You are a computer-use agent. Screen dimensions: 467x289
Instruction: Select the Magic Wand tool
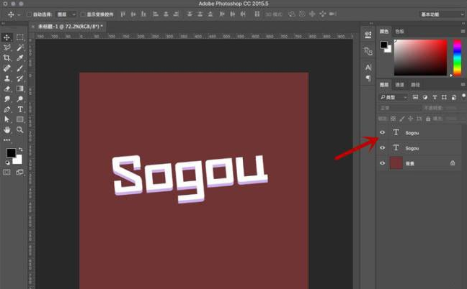pos(20,47)
